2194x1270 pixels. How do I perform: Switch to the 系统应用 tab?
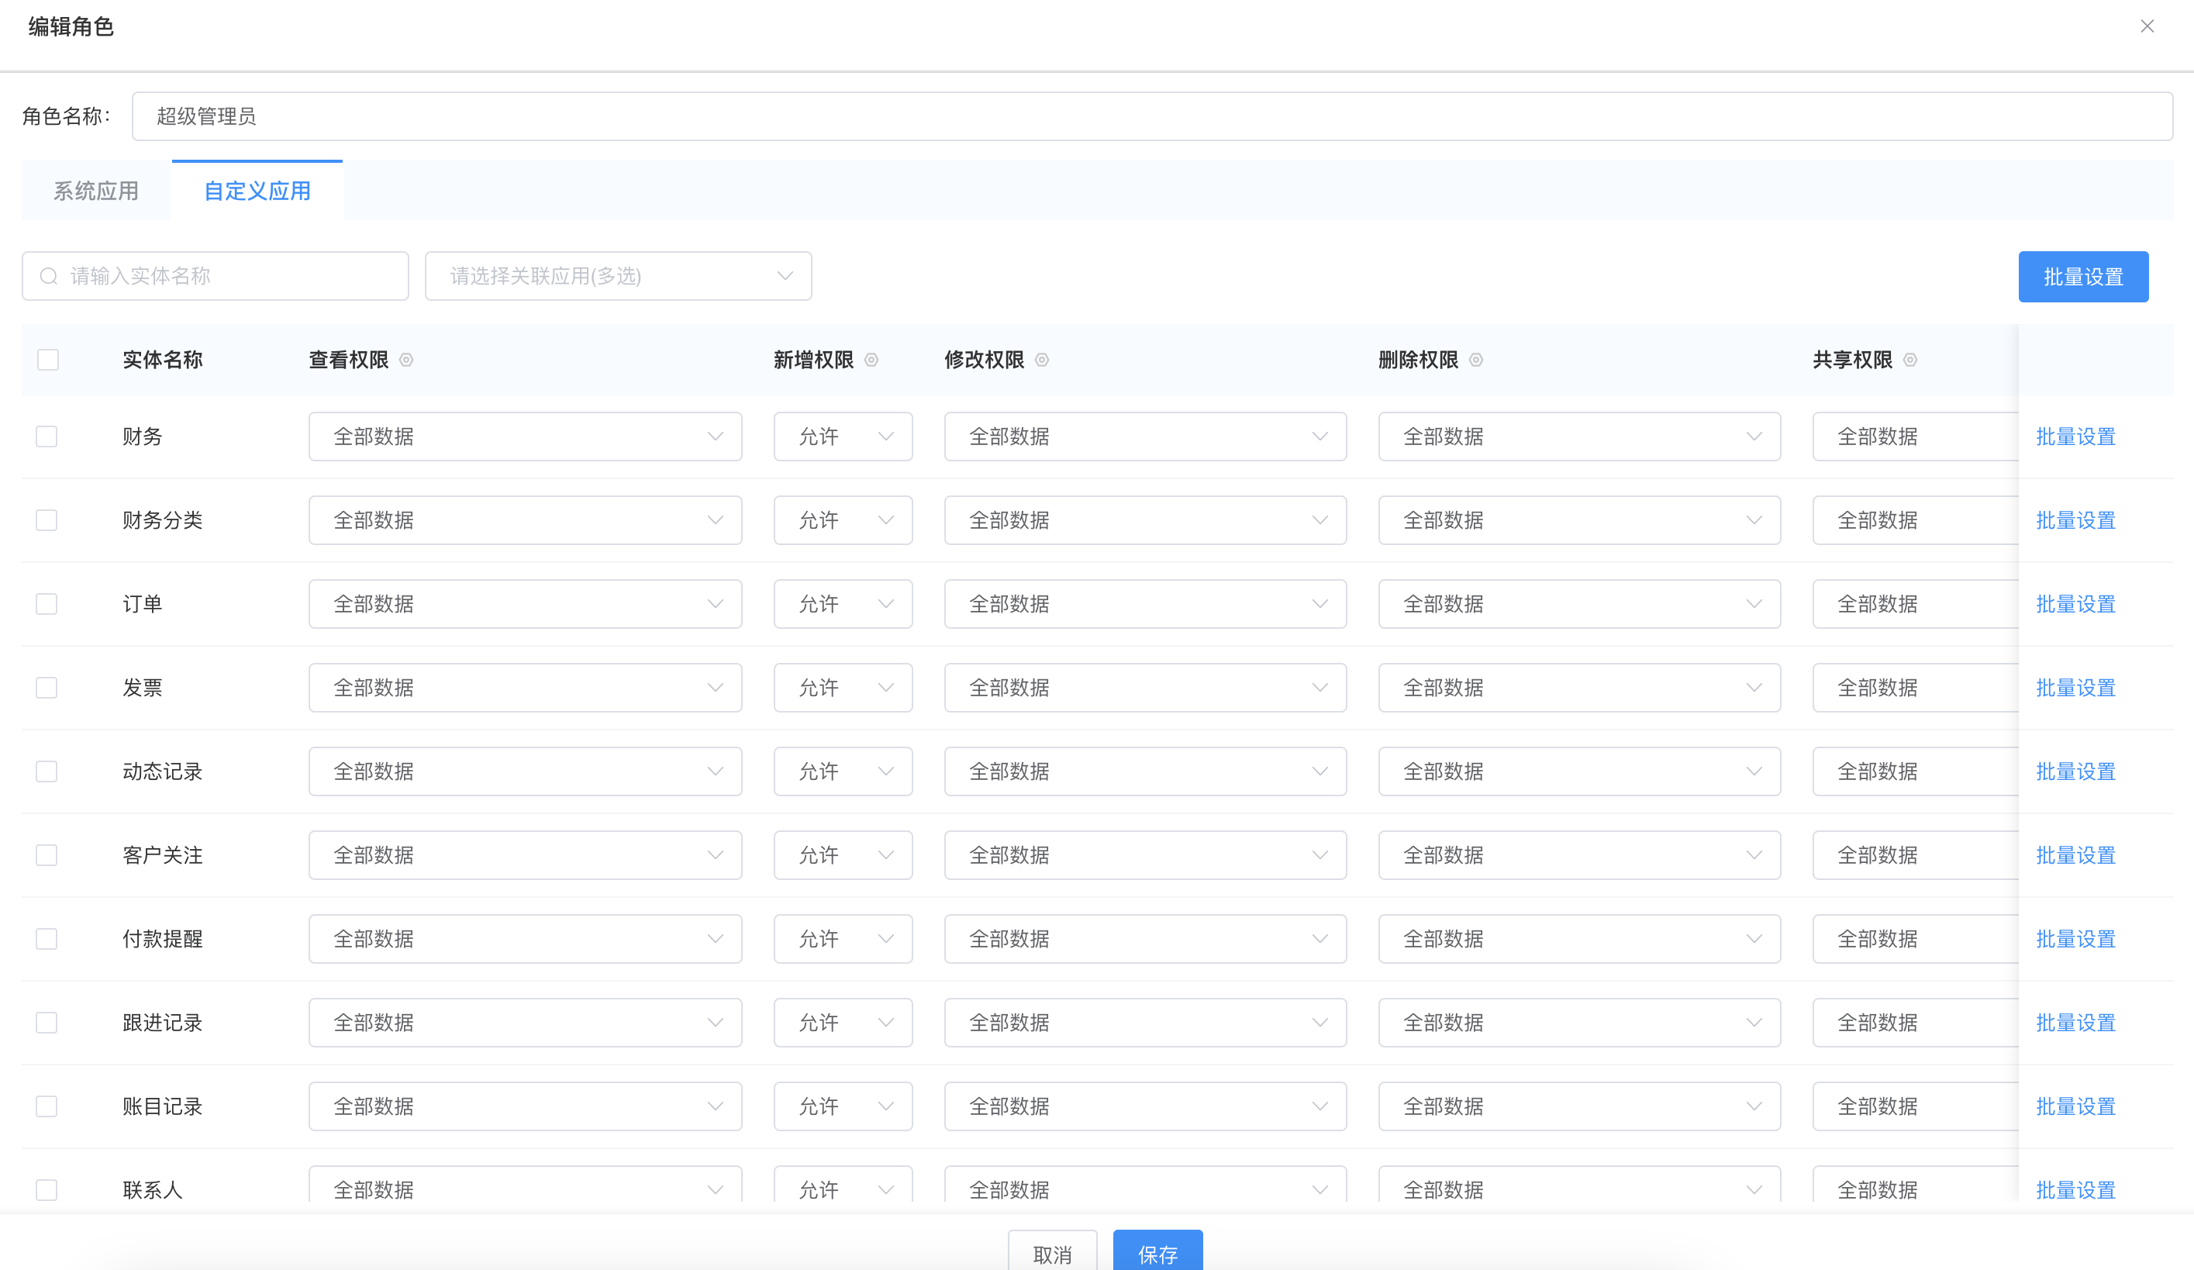point(96,191)
